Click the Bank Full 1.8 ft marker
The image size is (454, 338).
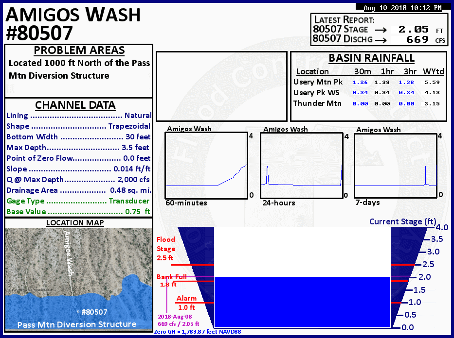171,280
